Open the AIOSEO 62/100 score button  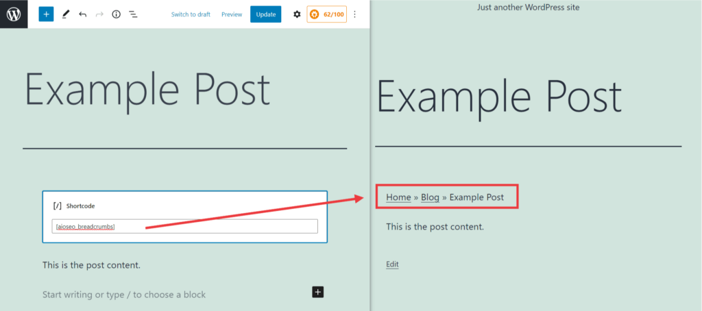pos(326,14)
